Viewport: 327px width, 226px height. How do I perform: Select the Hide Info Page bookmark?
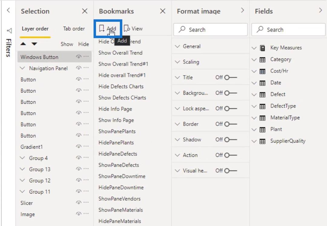(115, 109)
